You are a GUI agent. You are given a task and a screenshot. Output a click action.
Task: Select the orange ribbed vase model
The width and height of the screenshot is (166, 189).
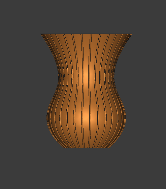coord(86,91)
